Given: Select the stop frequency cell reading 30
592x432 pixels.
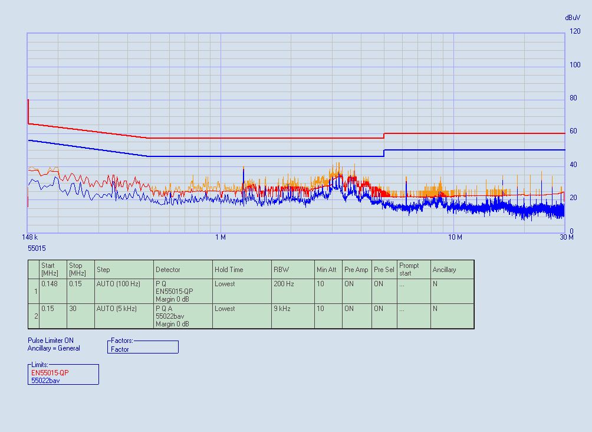Looking at the screenshot, I should [80, 316].
